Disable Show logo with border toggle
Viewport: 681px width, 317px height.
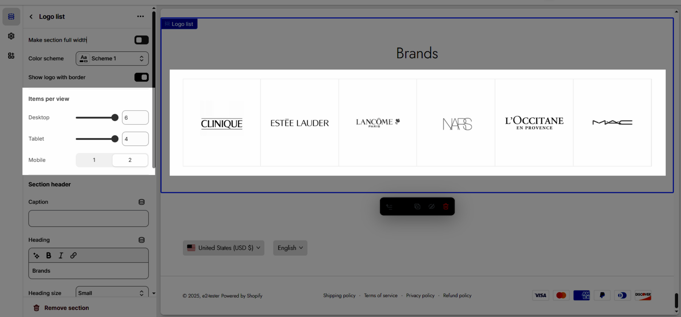coord(141,77)
